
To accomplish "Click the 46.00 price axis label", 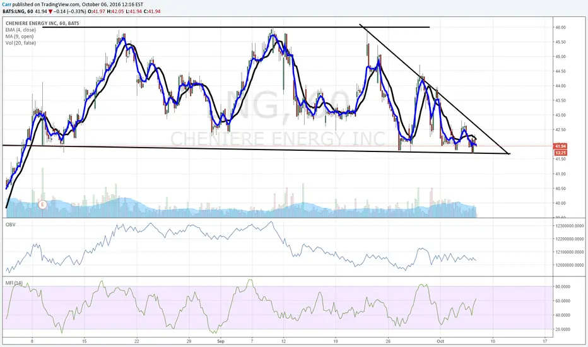I will click(x=561, y=27).
